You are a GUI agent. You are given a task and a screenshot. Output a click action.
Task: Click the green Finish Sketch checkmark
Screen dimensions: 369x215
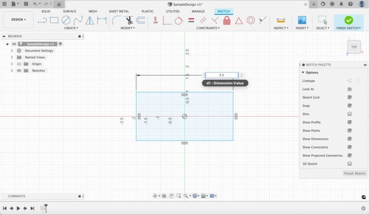coord(348,20)
